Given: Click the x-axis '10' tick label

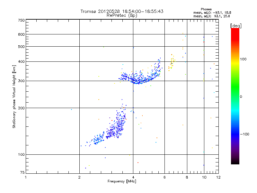Looking at the screenshot, I should 204,177.
